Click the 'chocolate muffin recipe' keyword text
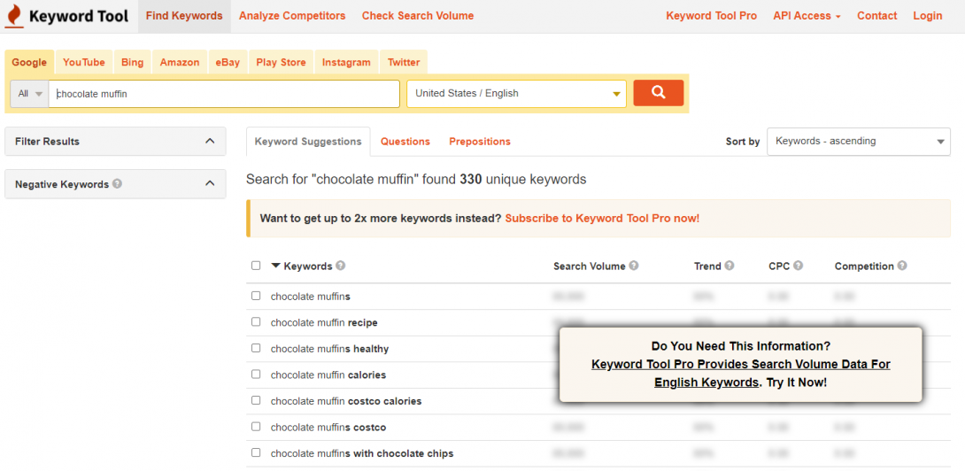Screen dimensions: 965x471 point(324,322)
